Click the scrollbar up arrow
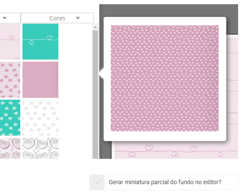This screenshot has height=196, width=247. click(95, 27)
